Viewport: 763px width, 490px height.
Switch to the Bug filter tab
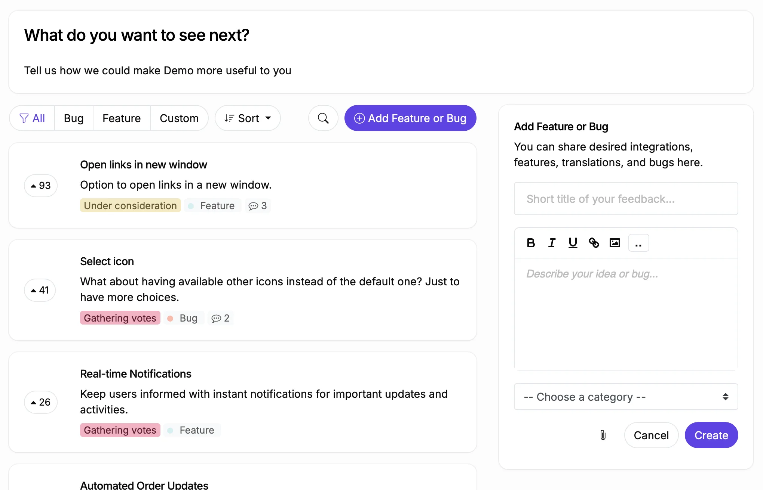pyautogui.click(x=73, y=118)
